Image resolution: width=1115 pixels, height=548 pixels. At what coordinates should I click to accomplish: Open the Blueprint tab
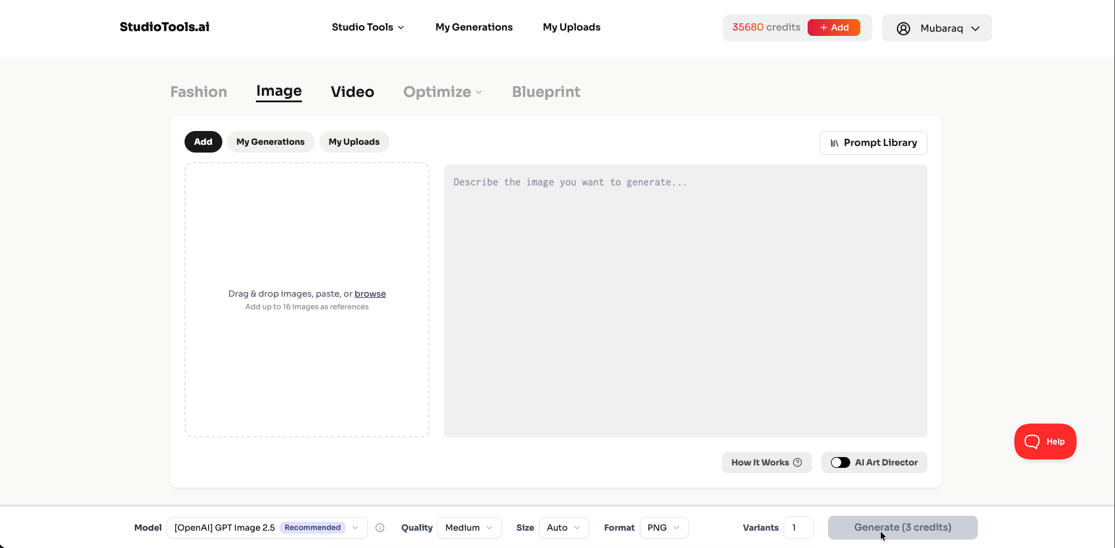[x=546, y=92]
